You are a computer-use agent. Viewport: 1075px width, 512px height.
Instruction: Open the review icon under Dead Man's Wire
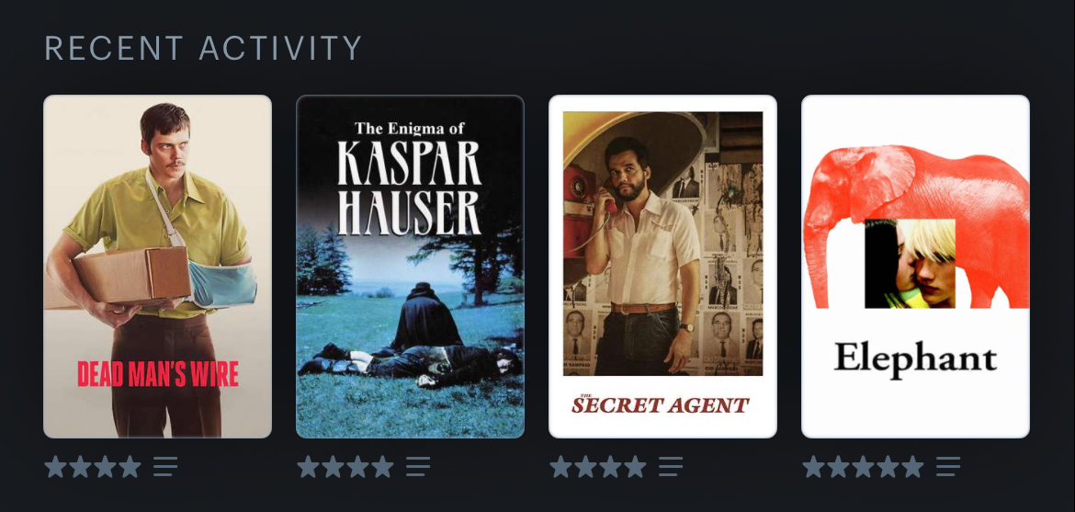click(165, 467)
